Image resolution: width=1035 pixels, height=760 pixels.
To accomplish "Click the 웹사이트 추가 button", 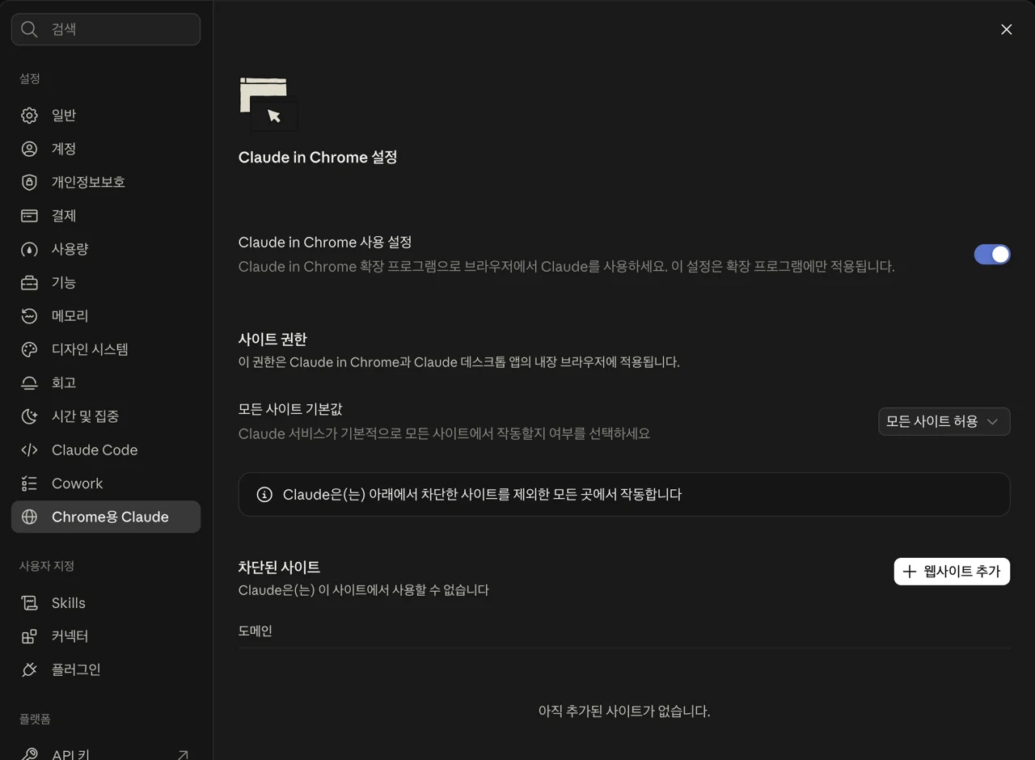I will [x=952, y=572].
